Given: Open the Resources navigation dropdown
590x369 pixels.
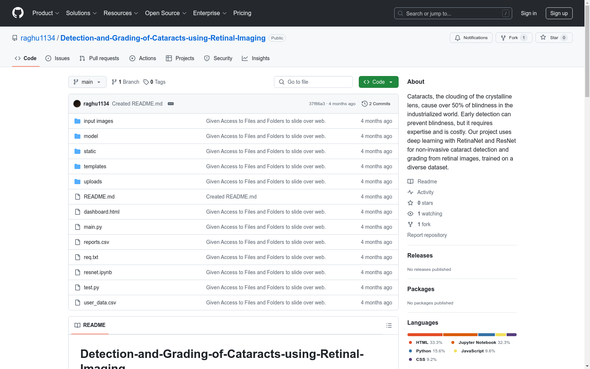Looking at the screenshot, I should coord(121,13).
